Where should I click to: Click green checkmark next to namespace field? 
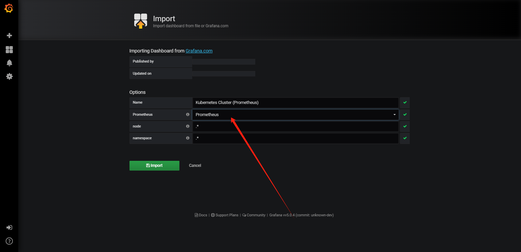[x=405, y=138]
